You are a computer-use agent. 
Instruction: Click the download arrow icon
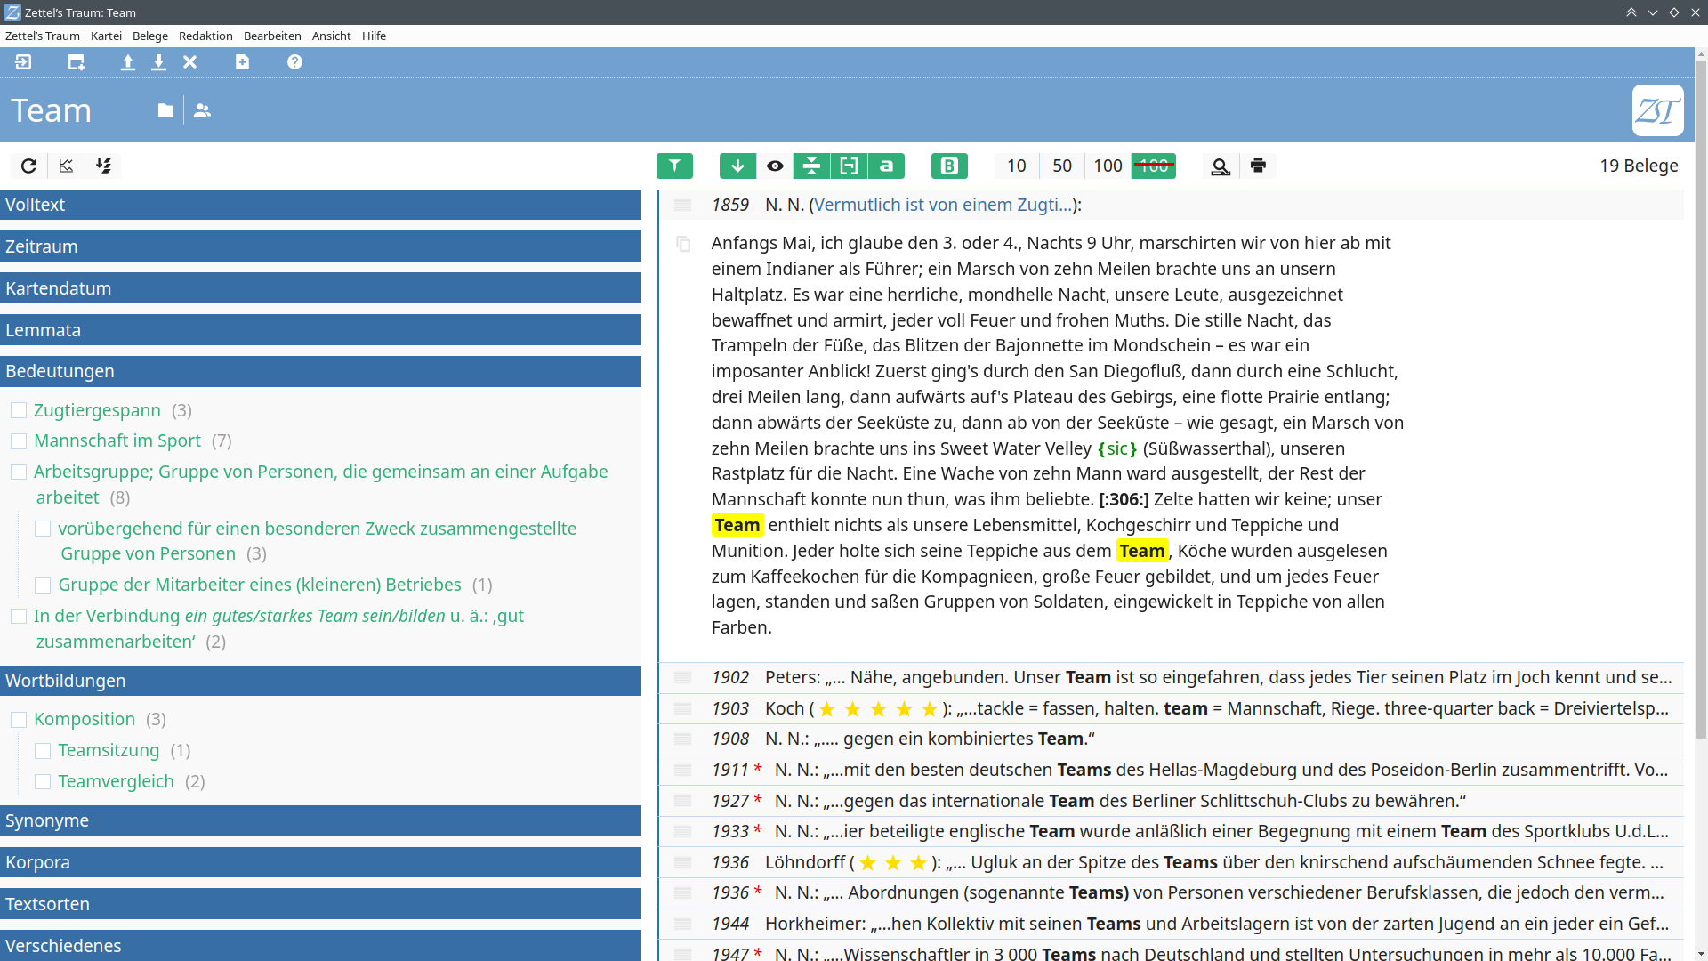[158, 62]
